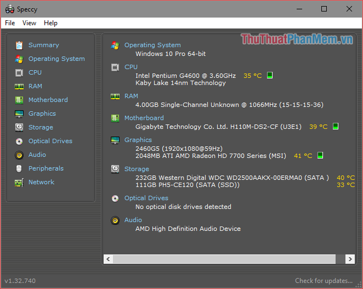This screenshot has height=289, width=363.
Task: Show the Storage section from sidebar
Action: pyautogui.click(x=41, y=127)
